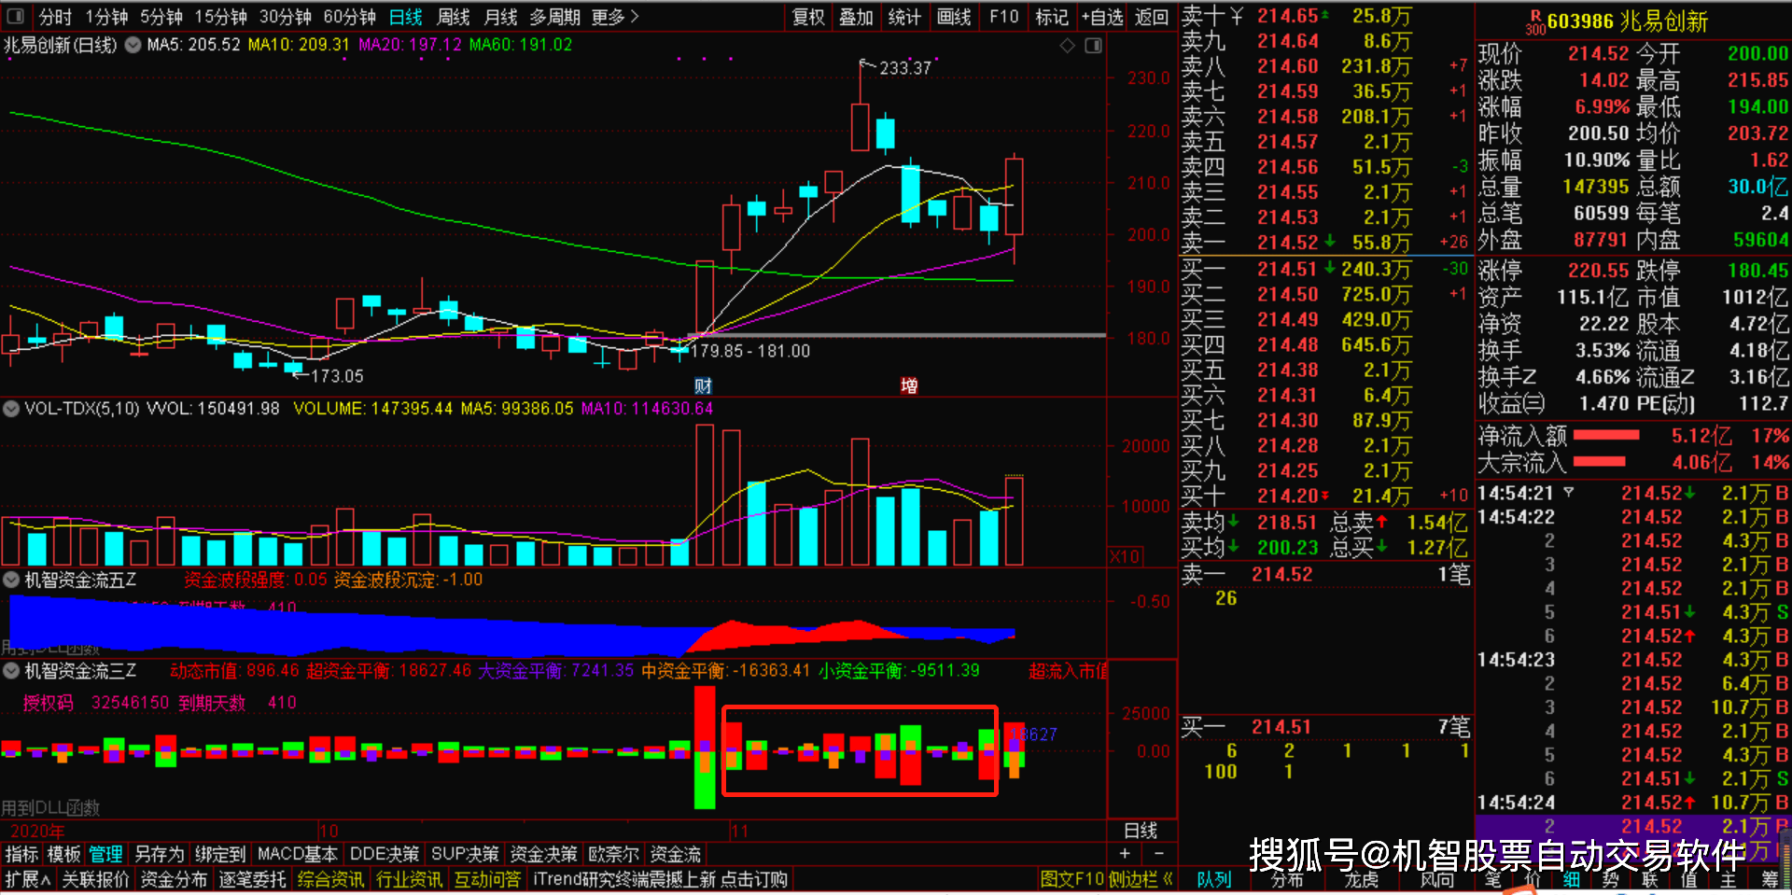Click the 复权 button
The height and width of the screenshot is (895, 1792).
808,17
